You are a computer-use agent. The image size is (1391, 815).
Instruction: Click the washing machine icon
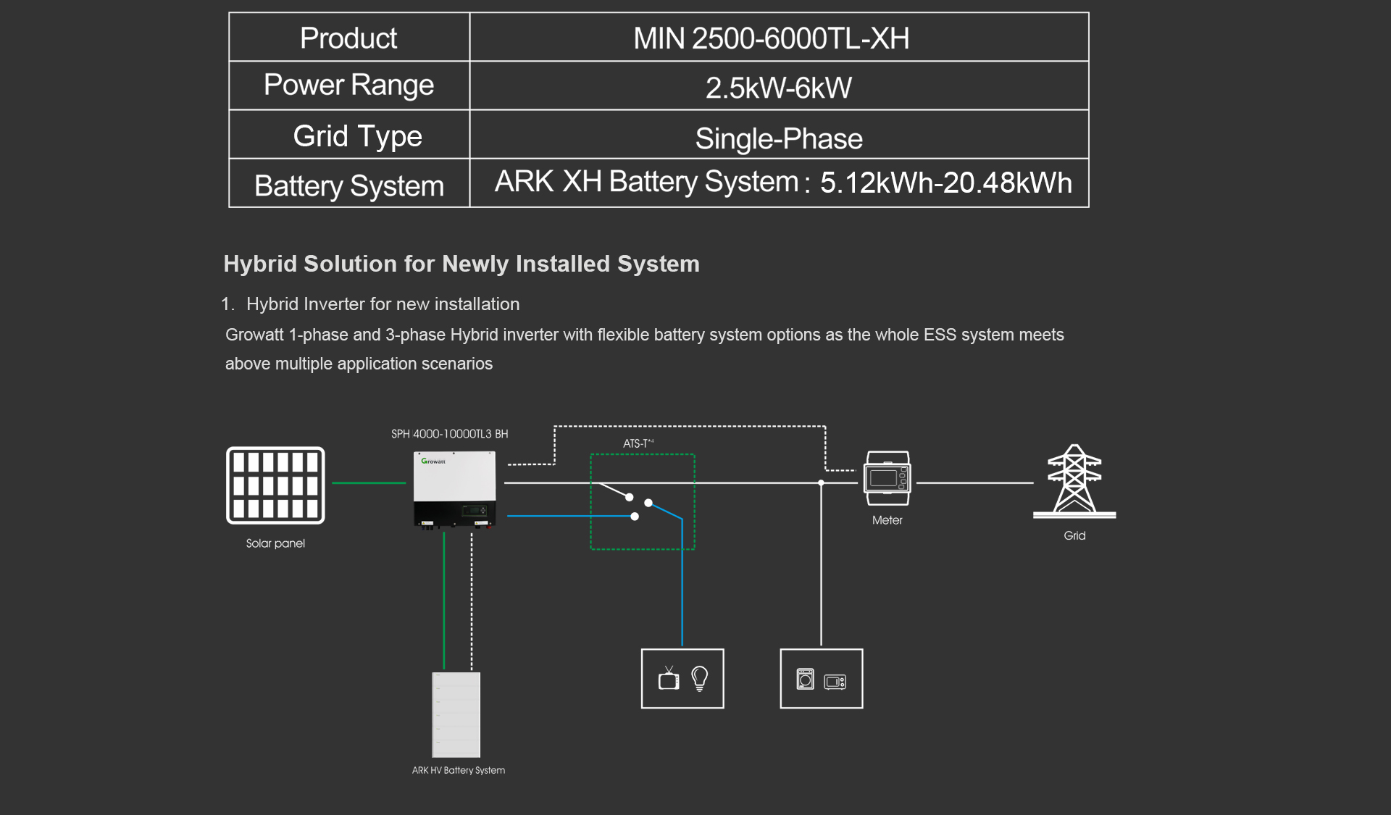point(806,679)
